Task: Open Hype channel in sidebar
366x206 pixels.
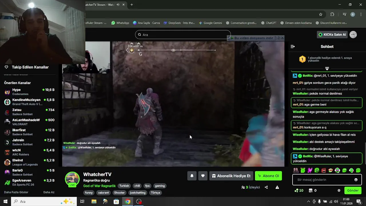Action: [29, 92]
